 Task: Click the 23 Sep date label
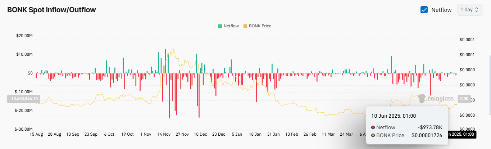(91, 134)
